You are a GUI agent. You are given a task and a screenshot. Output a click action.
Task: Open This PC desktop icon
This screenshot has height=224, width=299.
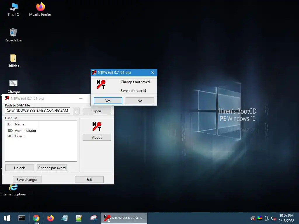[x=13, y=10]
